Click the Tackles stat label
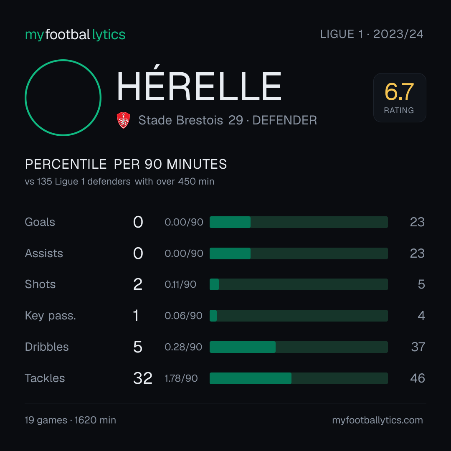451x451 pixels. (x=45, y=378)
